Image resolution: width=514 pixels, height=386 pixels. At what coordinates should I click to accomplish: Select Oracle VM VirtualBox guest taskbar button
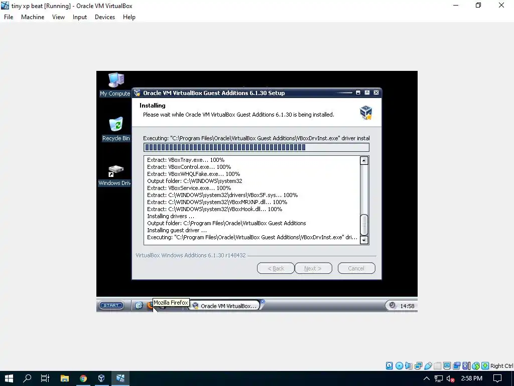[225, 306]
